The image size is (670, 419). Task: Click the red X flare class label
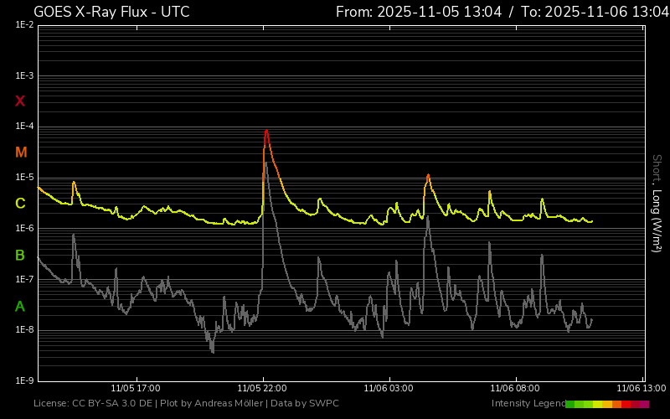click(20, 101)
